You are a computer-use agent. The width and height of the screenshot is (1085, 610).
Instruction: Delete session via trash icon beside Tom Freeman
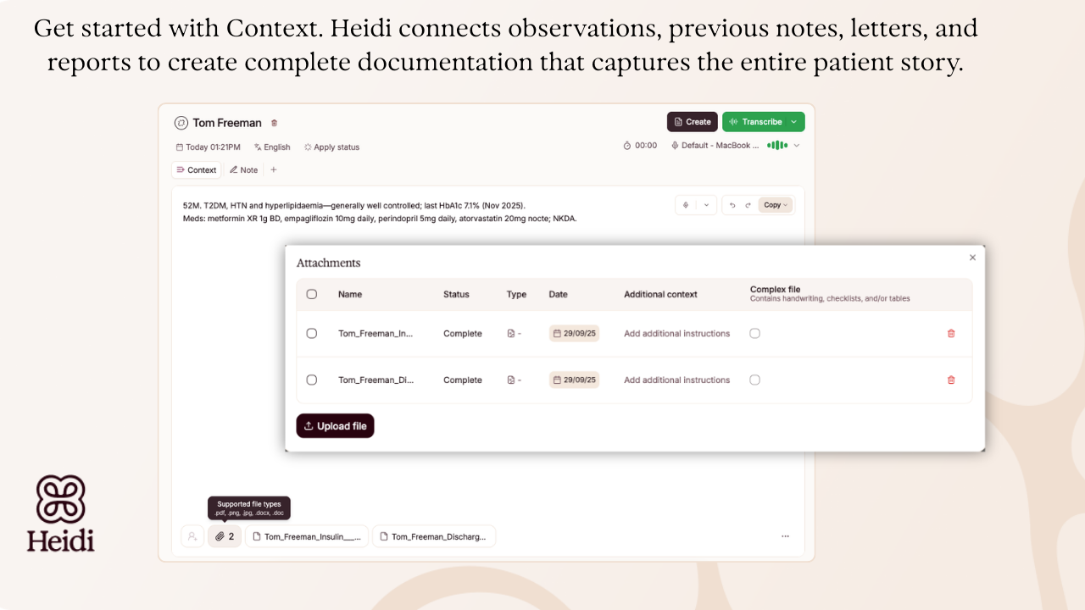coord(274,123)
